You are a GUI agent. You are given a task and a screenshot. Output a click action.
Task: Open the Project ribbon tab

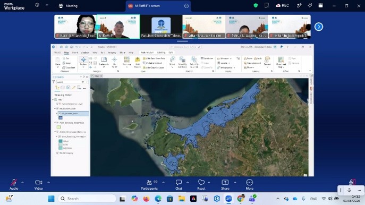(x=57, y=53)
